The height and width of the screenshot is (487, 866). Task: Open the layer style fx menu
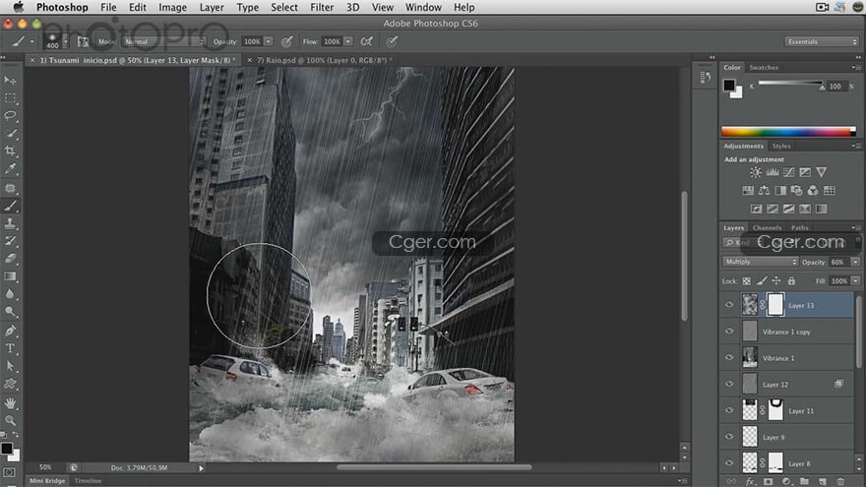tap(750, 481)
